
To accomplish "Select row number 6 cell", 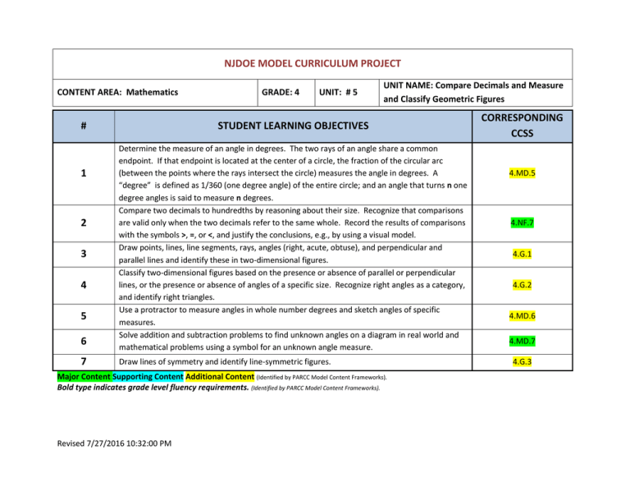I will click(x=84, y=342).
